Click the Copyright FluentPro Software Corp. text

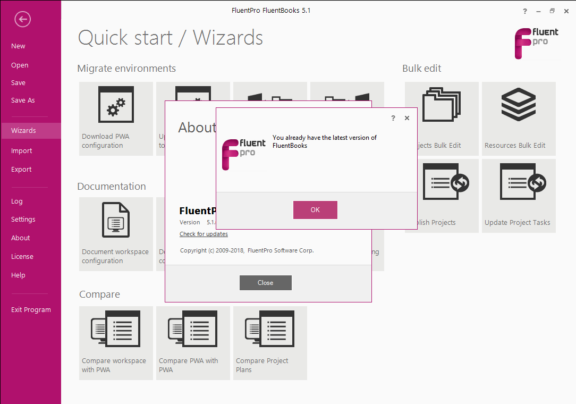pyautogui.click(x=247, y=250)
